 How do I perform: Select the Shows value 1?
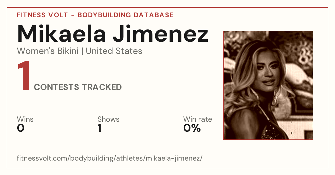pos(99,128)
